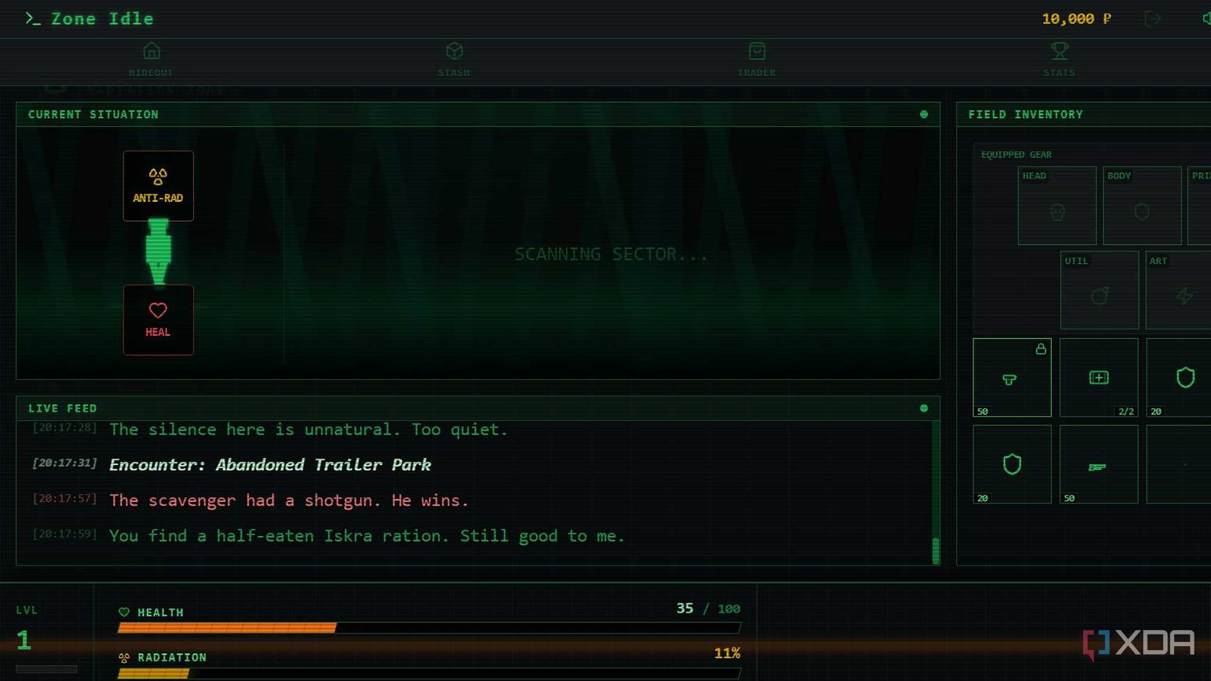Switch to the Stash tab

[454, 60]
